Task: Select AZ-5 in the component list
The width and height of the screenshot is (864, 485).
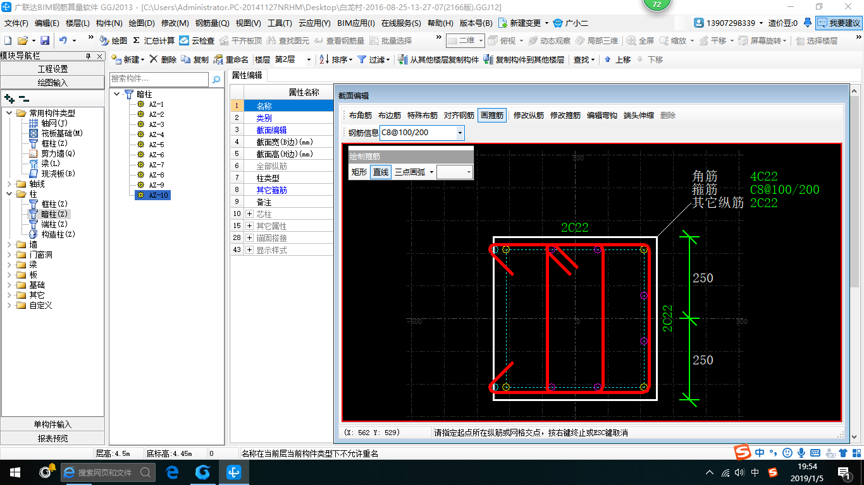Action: tap(156, 145)
